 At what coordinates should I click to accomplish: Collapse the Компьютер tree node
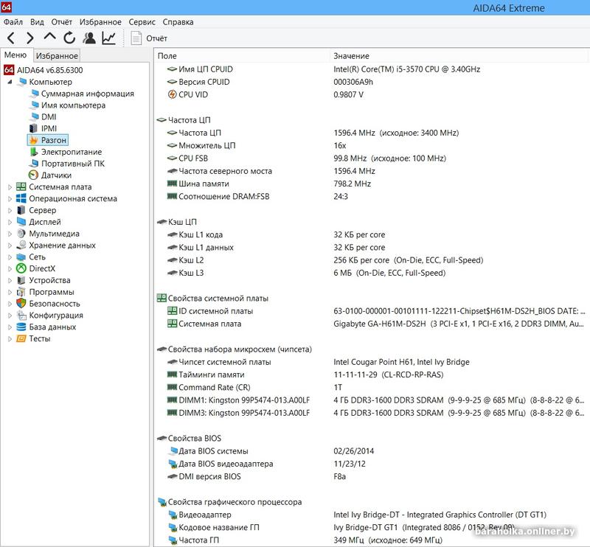[10, 82]
